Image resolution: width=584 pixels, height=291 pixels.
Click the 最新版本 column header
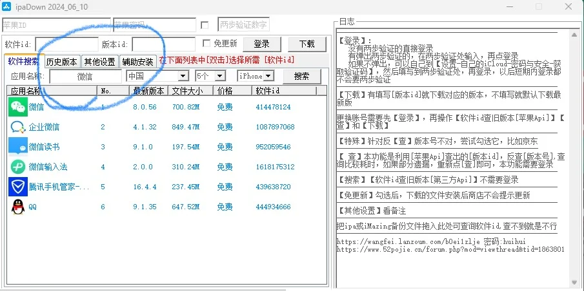point(149,91)
